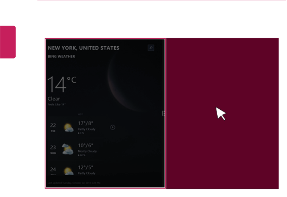The image size is (287, 197).
Task: Open the 23 WED forecast date
Action: 53,150
